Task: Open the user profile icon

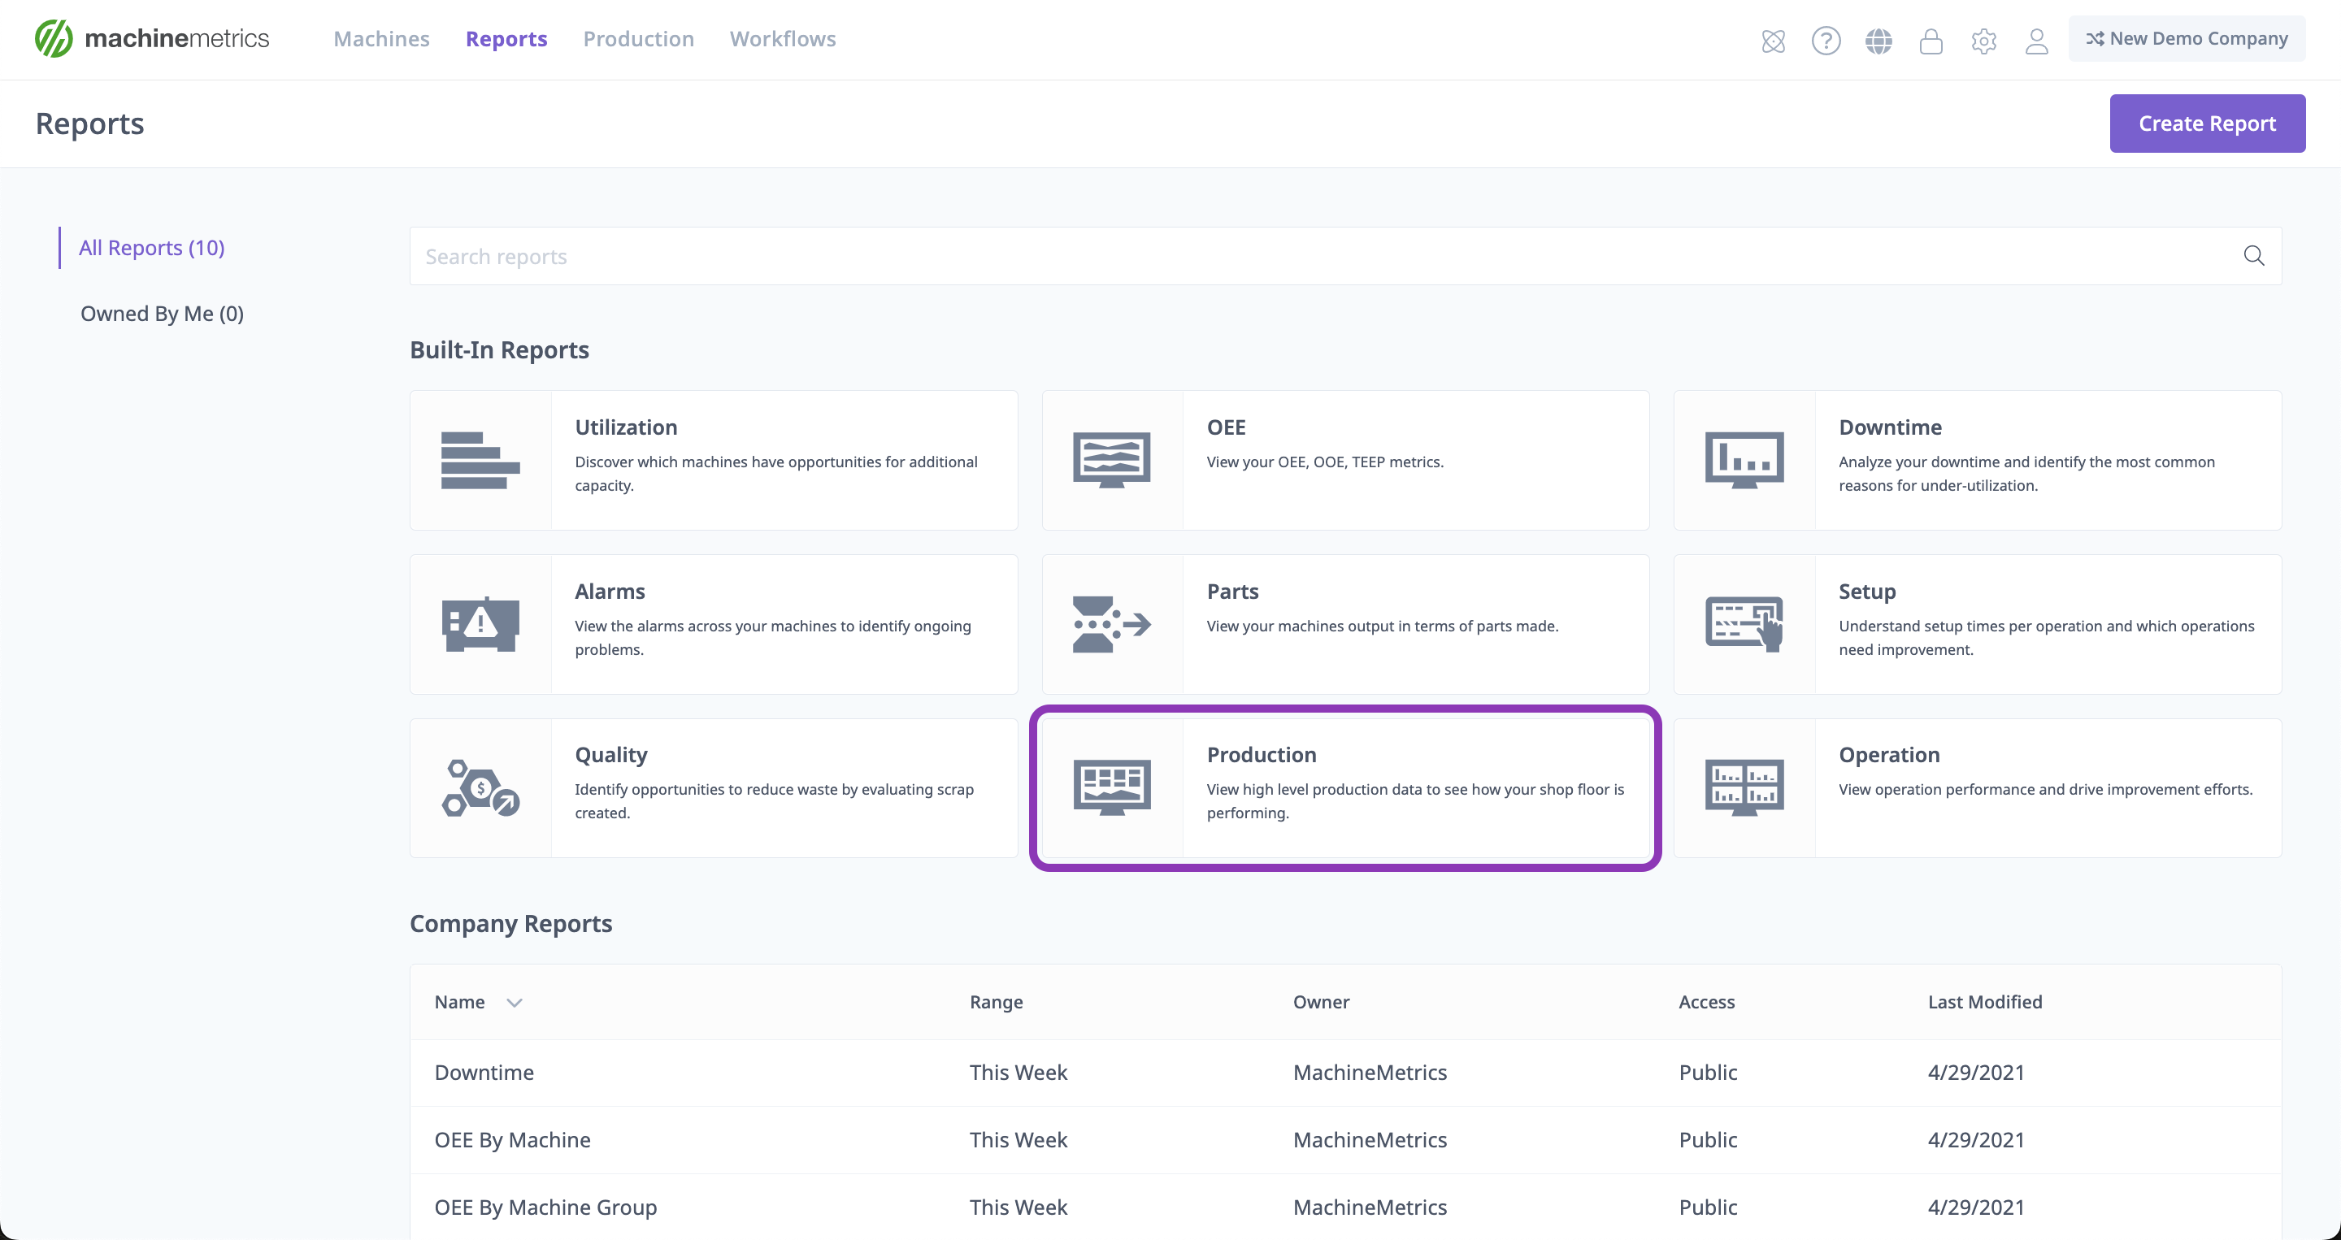Action: [2036, 41]
